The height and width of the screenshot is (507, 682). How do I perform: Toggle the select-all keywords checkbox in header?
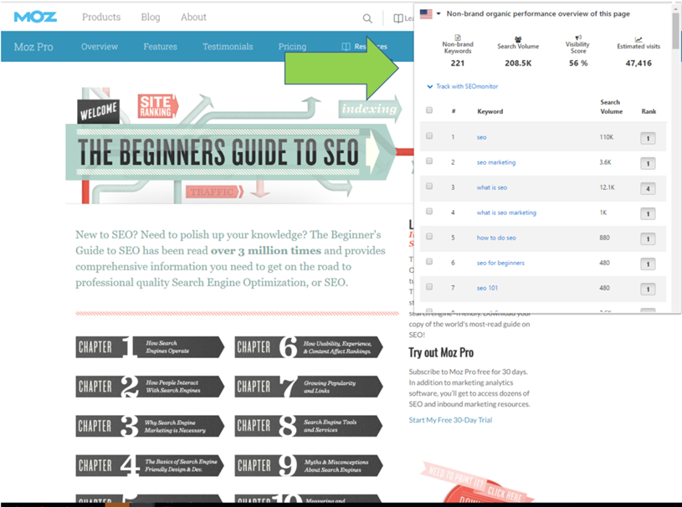[429, 110]
